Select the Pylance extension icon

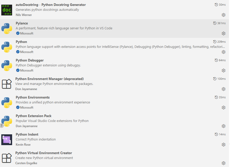click(6, 28)
